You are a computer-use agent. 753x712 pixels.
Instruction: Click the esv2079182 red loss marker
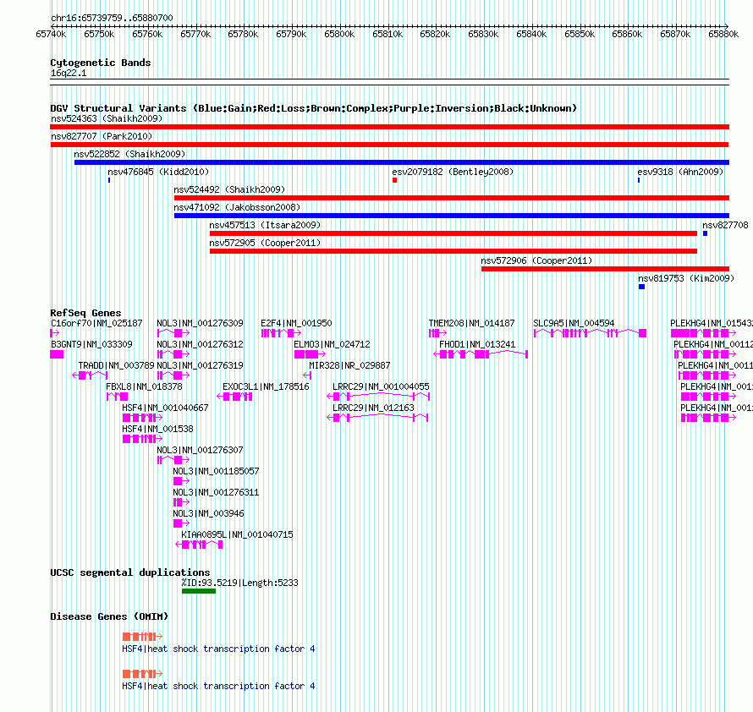tap(395, 180)
